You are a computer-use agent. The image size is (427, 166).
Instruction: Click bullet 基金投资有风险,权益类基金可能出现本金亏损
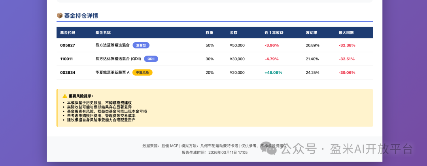point(107,111)
